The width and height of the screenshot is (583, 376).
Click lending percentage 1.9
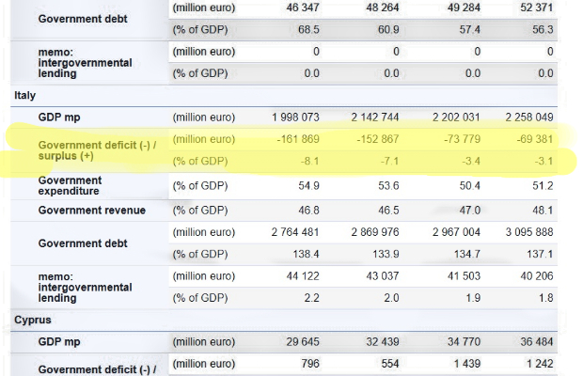pyautogui.click(x=473, y=298)
